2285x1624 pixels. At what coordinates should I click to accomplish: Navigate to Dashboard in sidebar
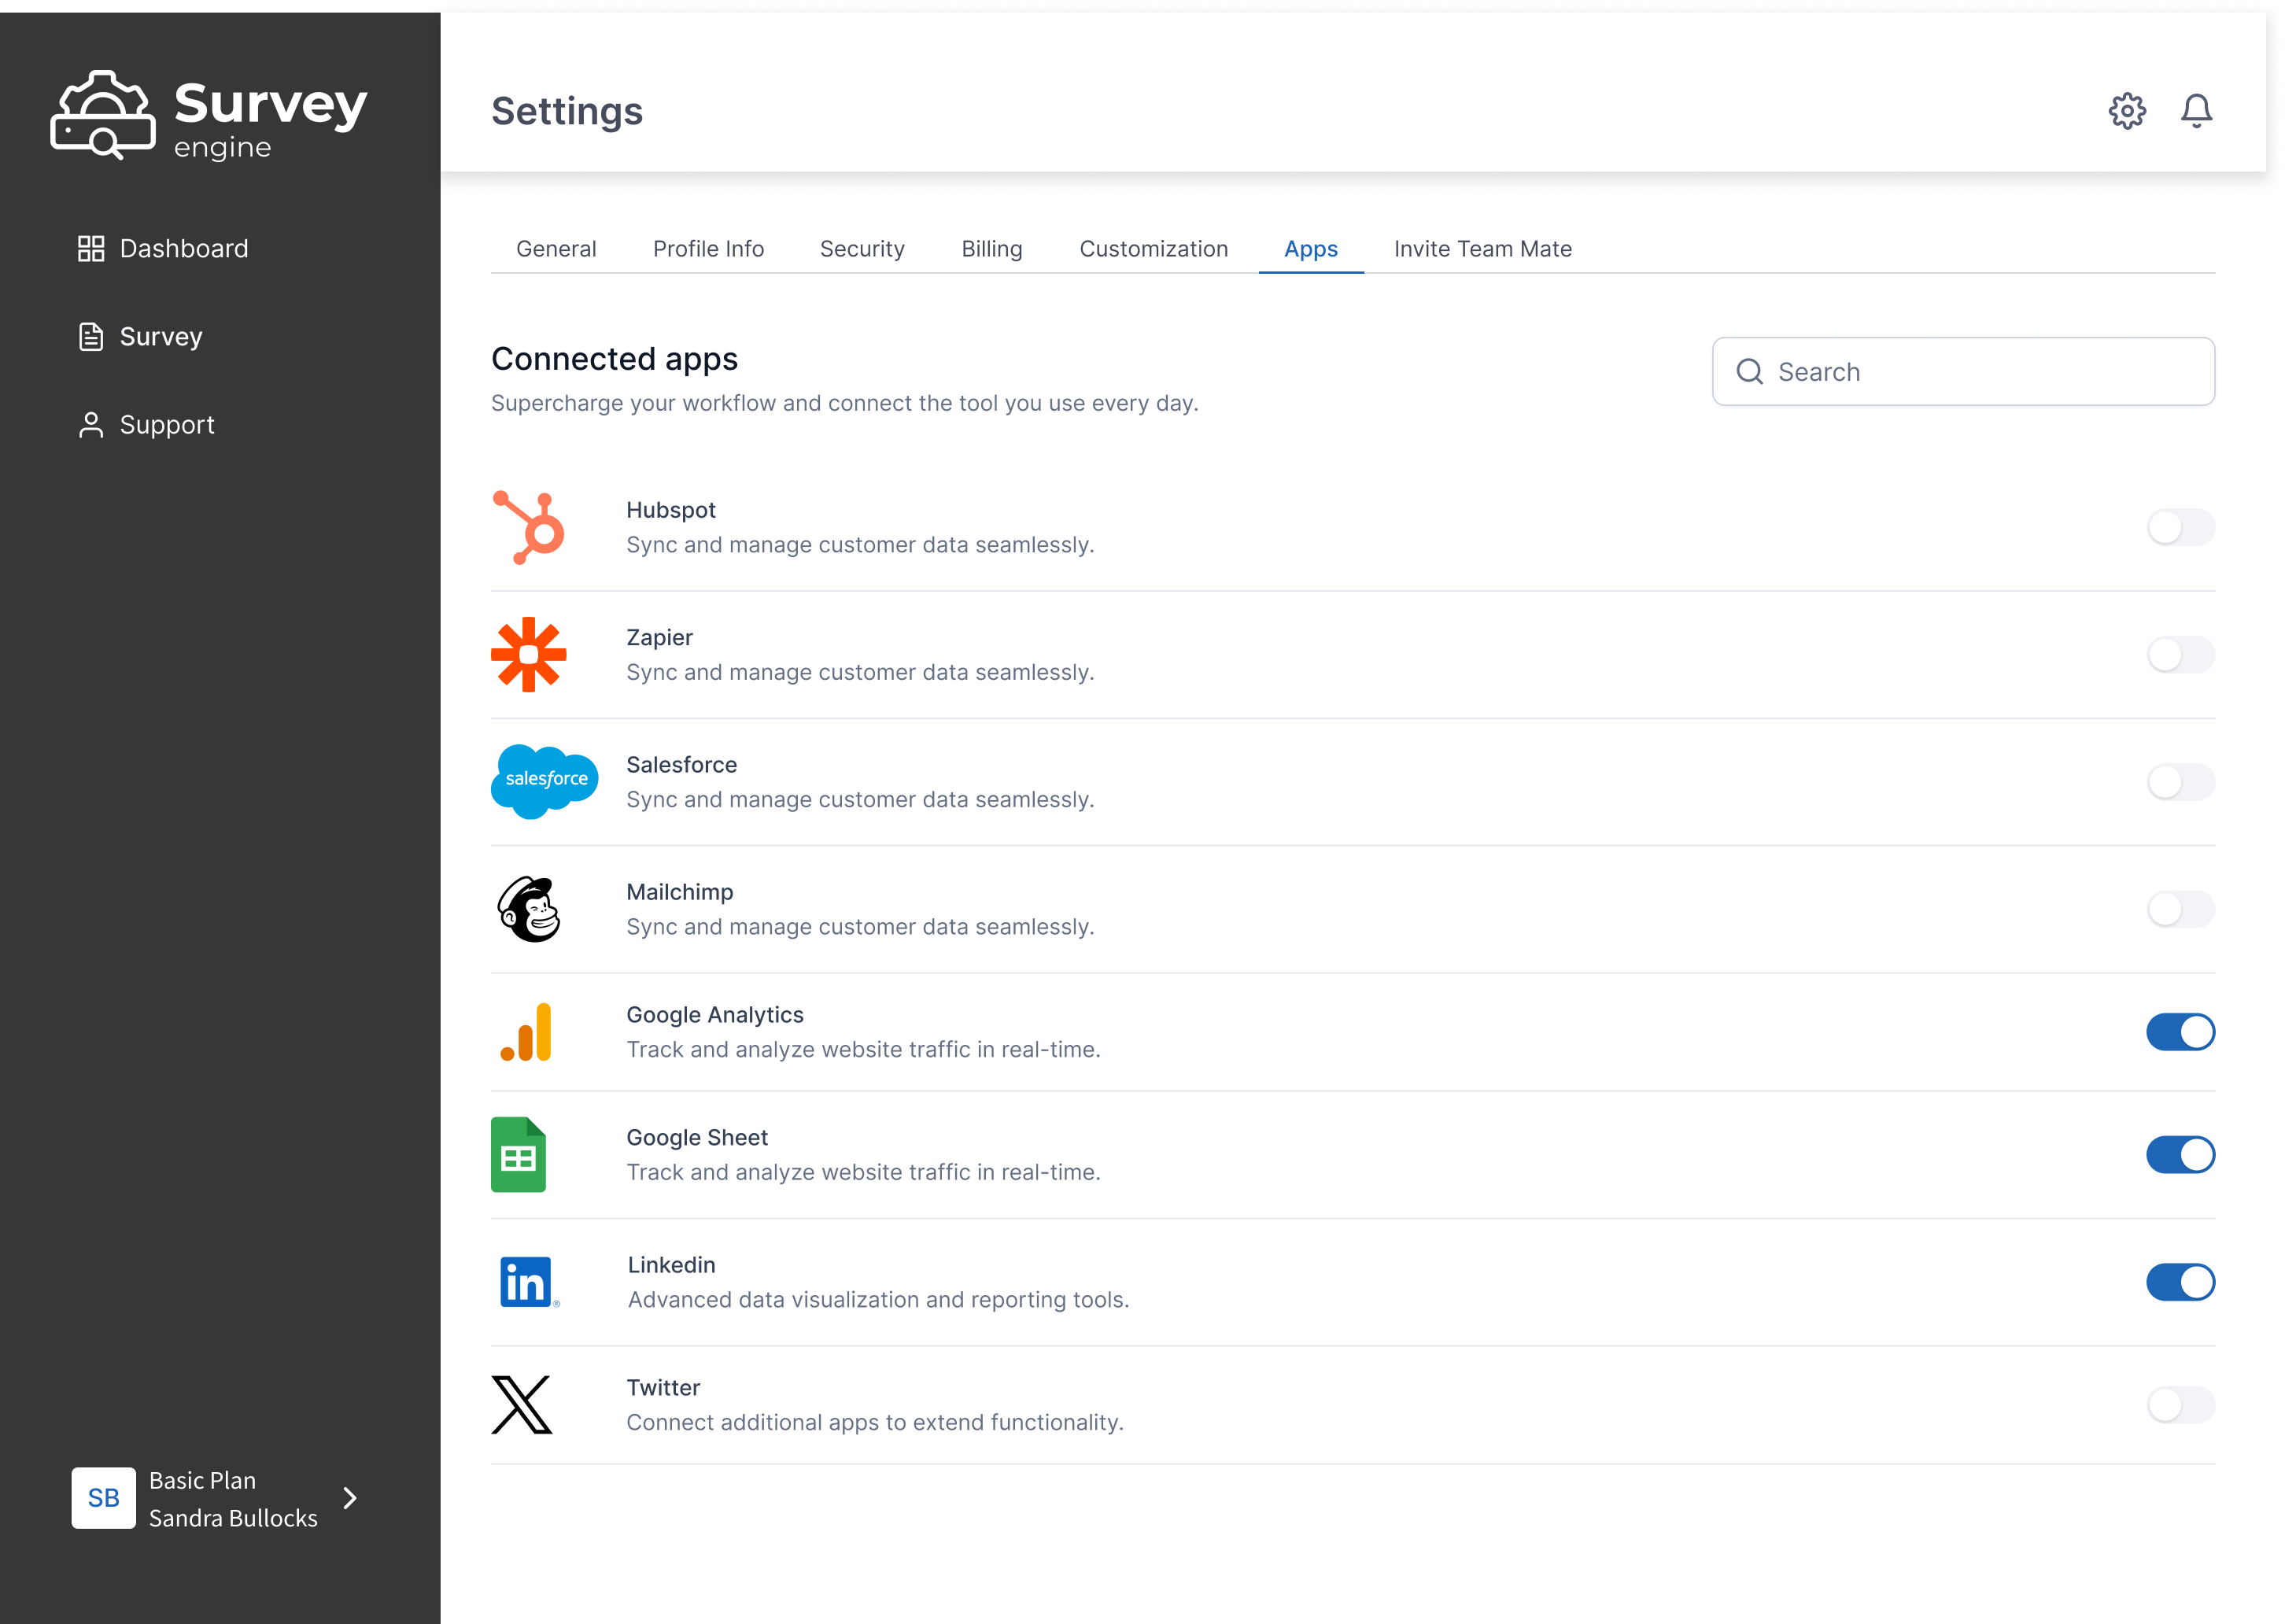coord(164,249)
